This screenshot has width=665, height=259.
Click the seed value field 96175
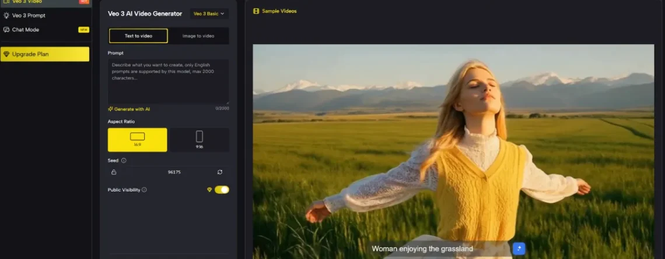click(x=174, y=172)
